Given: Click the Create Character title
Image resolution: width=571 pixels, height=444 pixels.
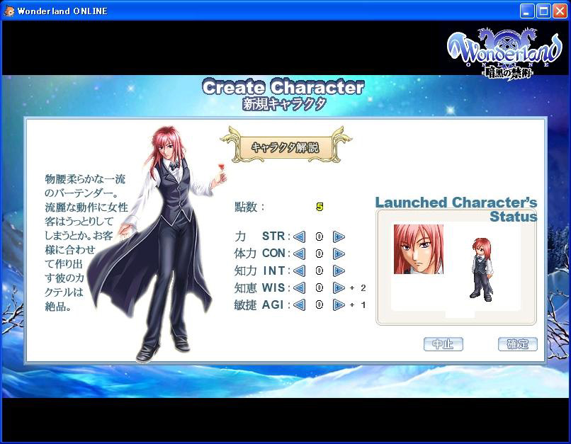Looking at the screenshot, I should (283, 87).
